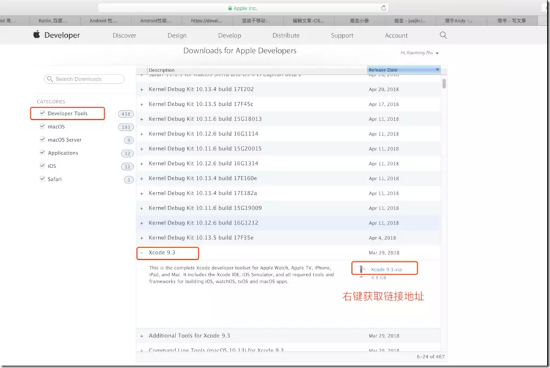Click the Downloads for Apple Developers heading

[240, 51]
